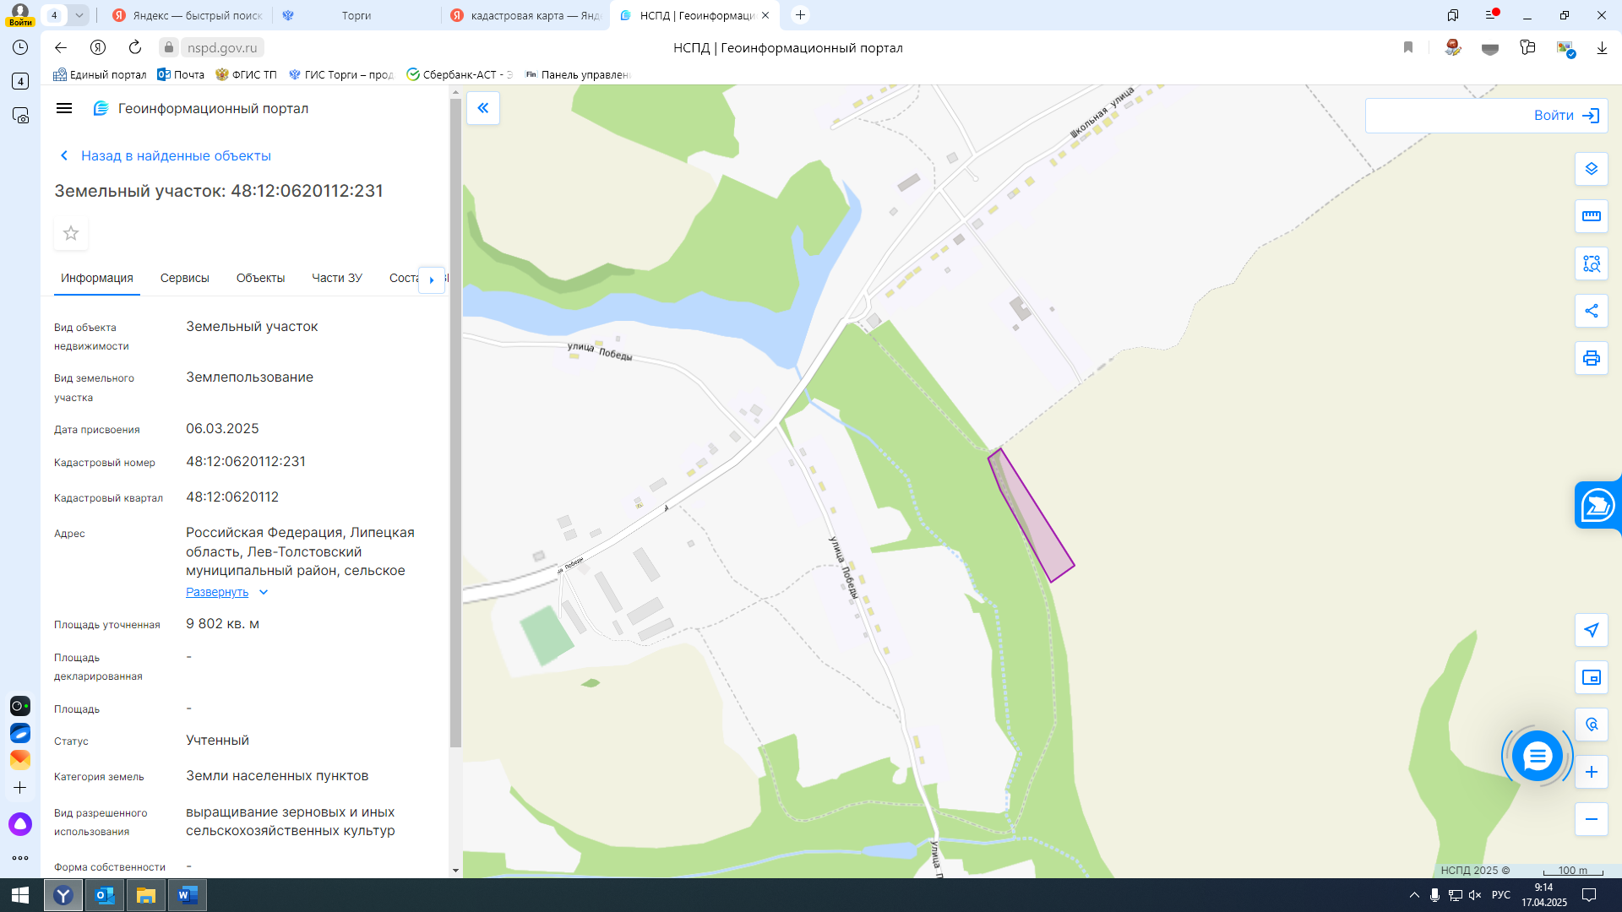The image size is (1622, 912).
Task: Click the nspd.gov.ru address field
Action: click(x=222, y=48)
